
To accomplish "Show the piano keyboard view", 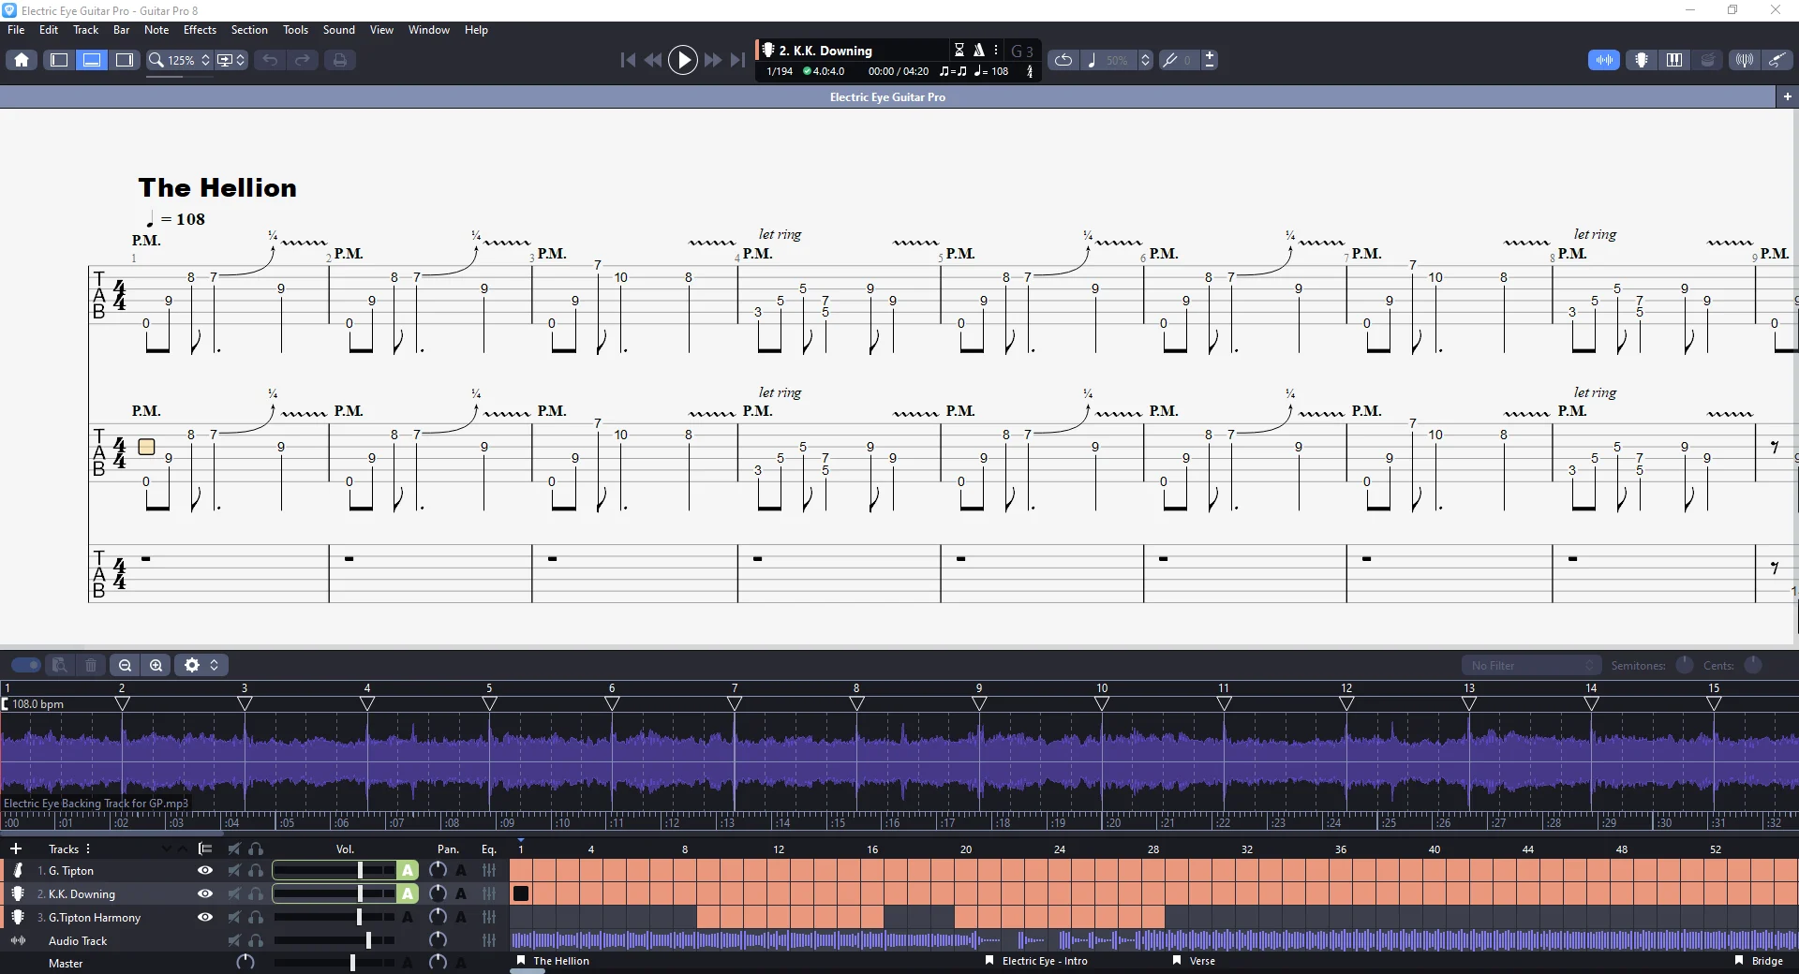I will click(x=1674, y=60).
